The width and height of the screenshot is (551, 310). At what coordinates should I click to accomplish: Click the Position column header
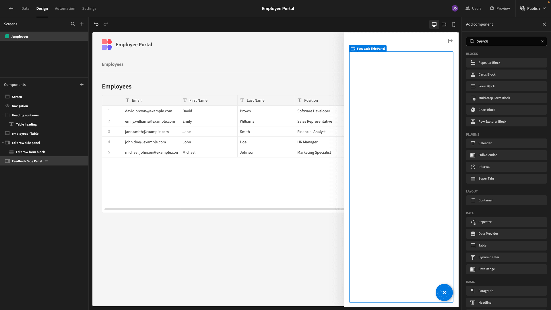coord(319,100)
